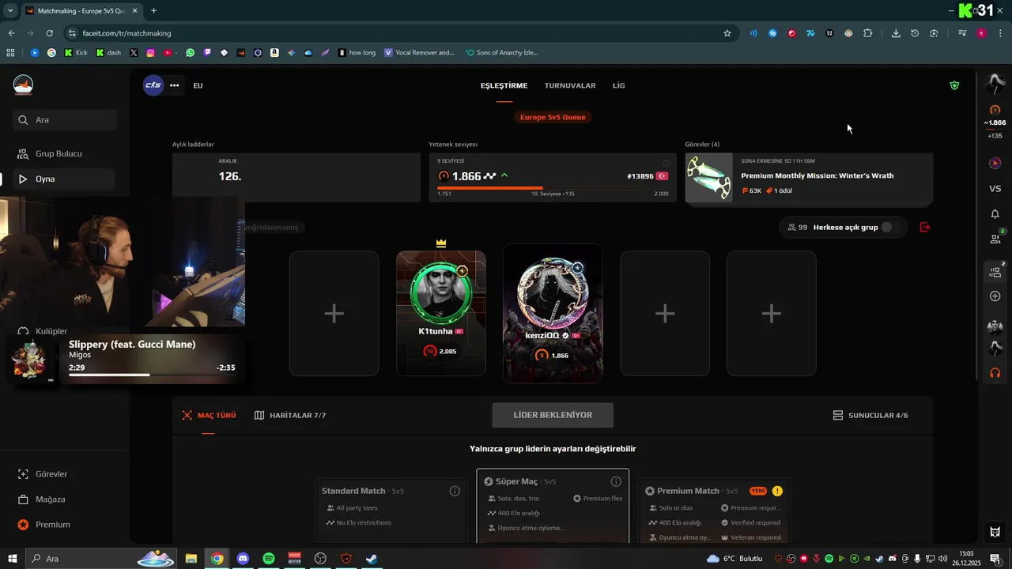Add player in first empty slot left of K1tunha
1012x569 pixels.
334,314
